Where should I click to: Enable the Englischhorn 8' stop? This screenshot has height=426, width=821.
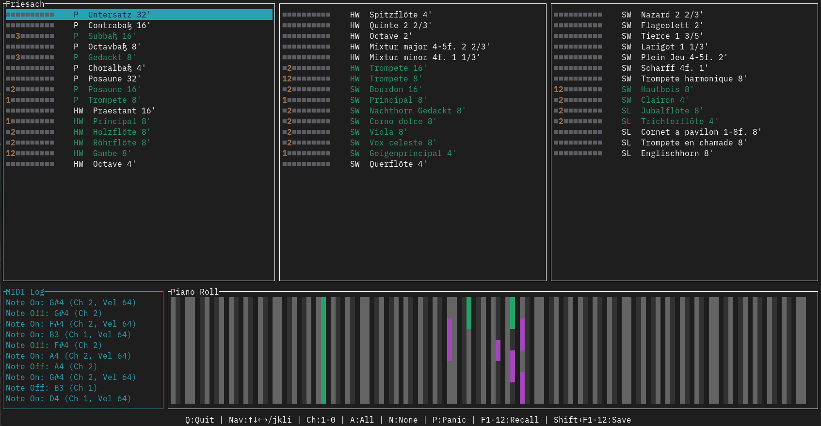pos(676,154)
